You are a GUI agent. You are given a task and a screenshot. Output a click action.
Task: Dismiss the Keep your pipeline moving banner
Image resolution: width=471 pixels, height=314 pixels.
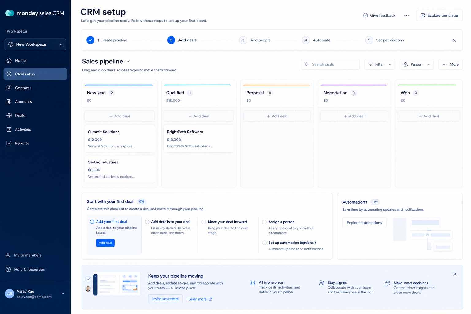tap(455, 274)
